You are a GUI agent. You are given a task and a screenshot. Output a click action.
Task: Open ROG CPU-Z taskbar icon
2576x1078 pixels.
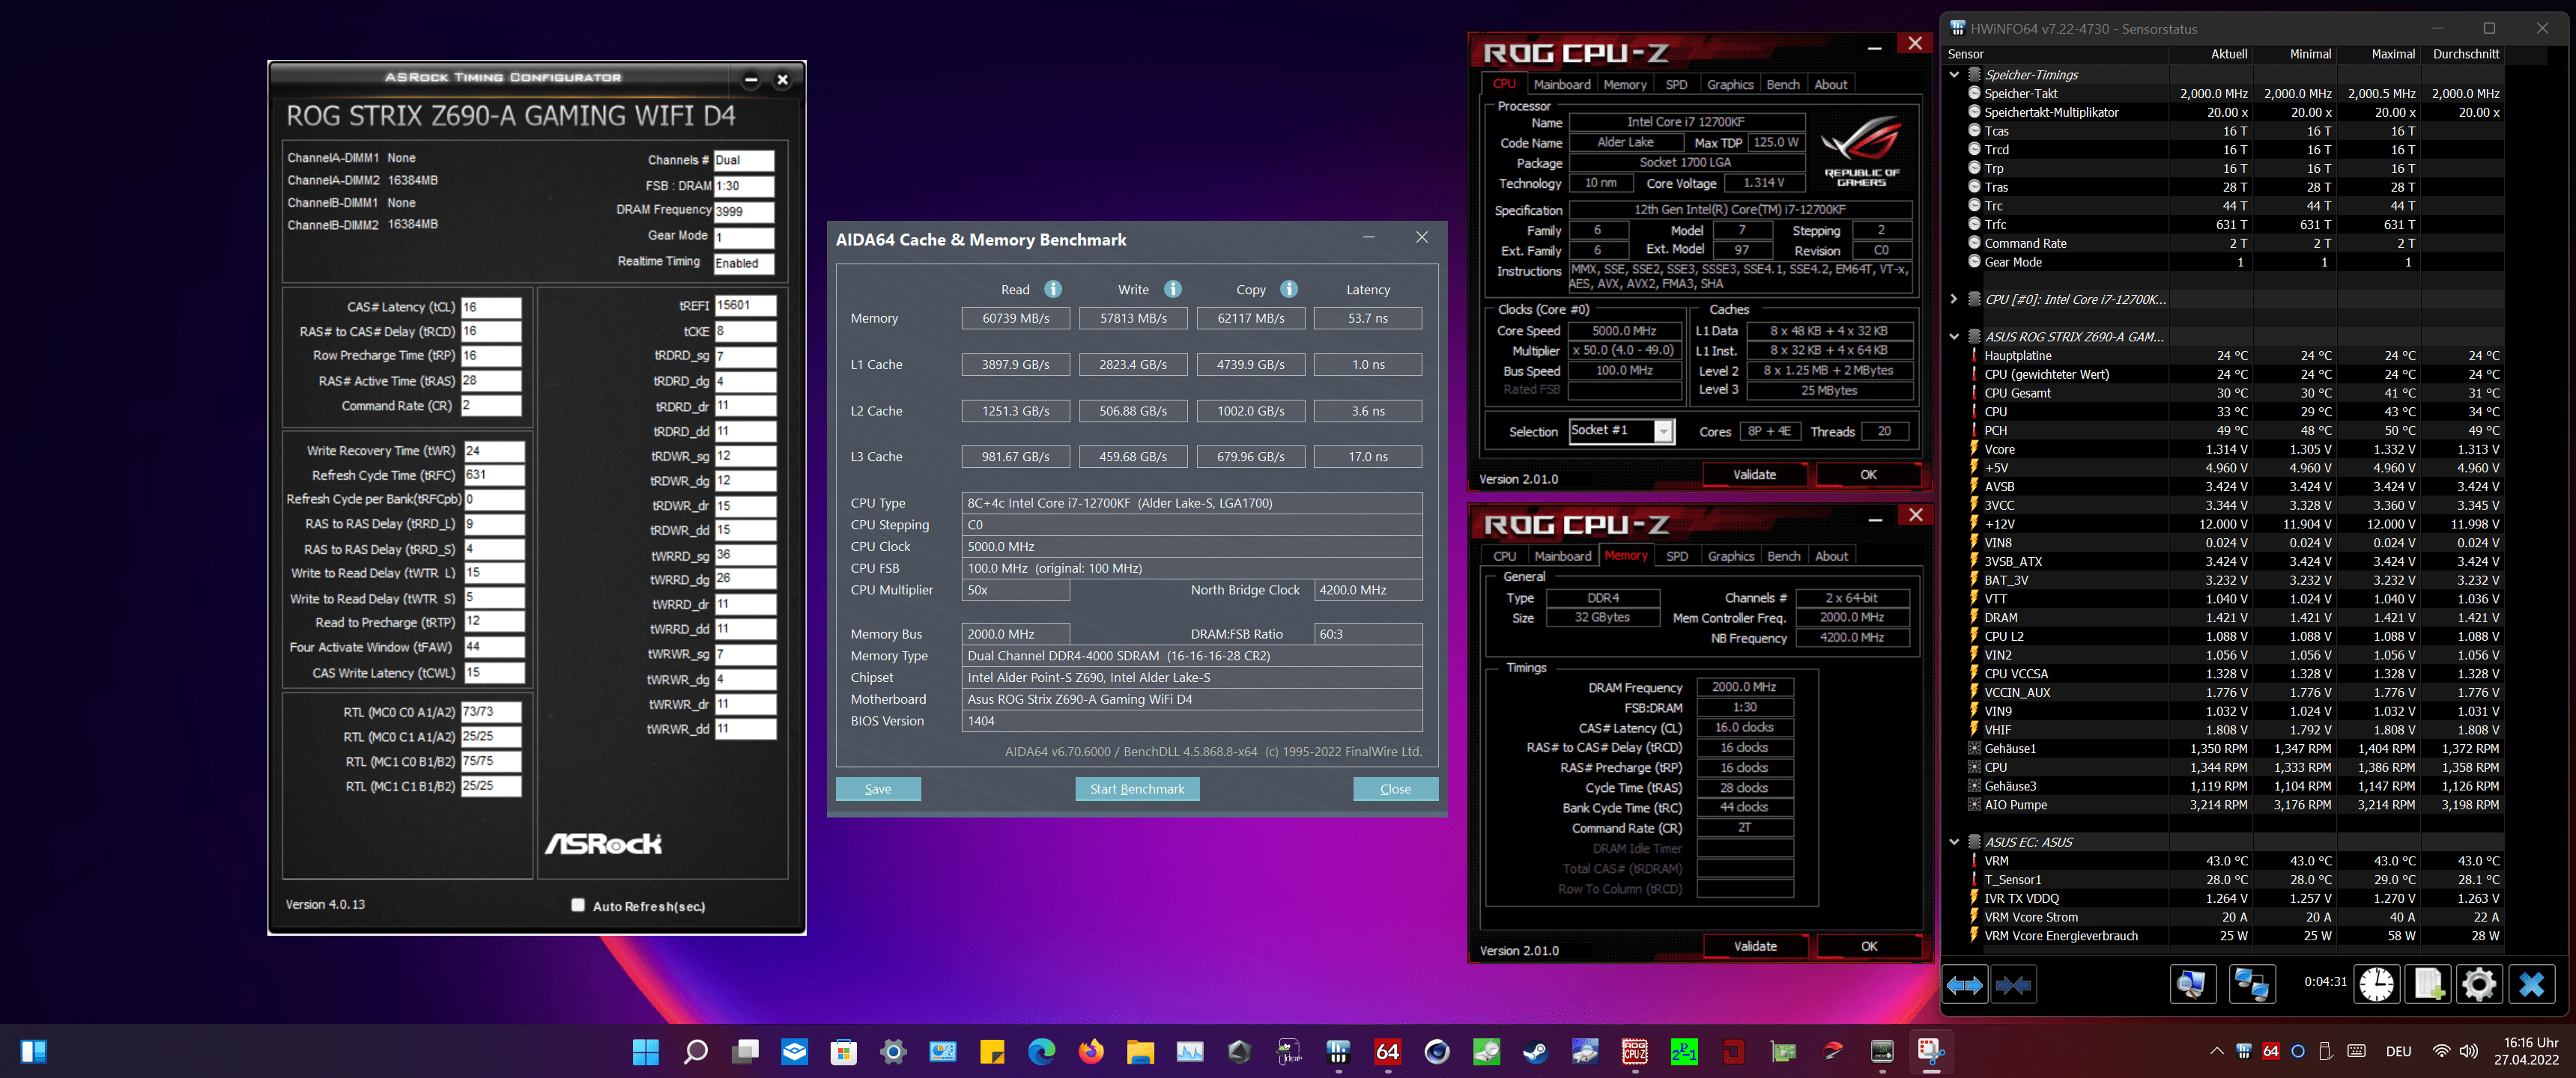[1635, 1051]
